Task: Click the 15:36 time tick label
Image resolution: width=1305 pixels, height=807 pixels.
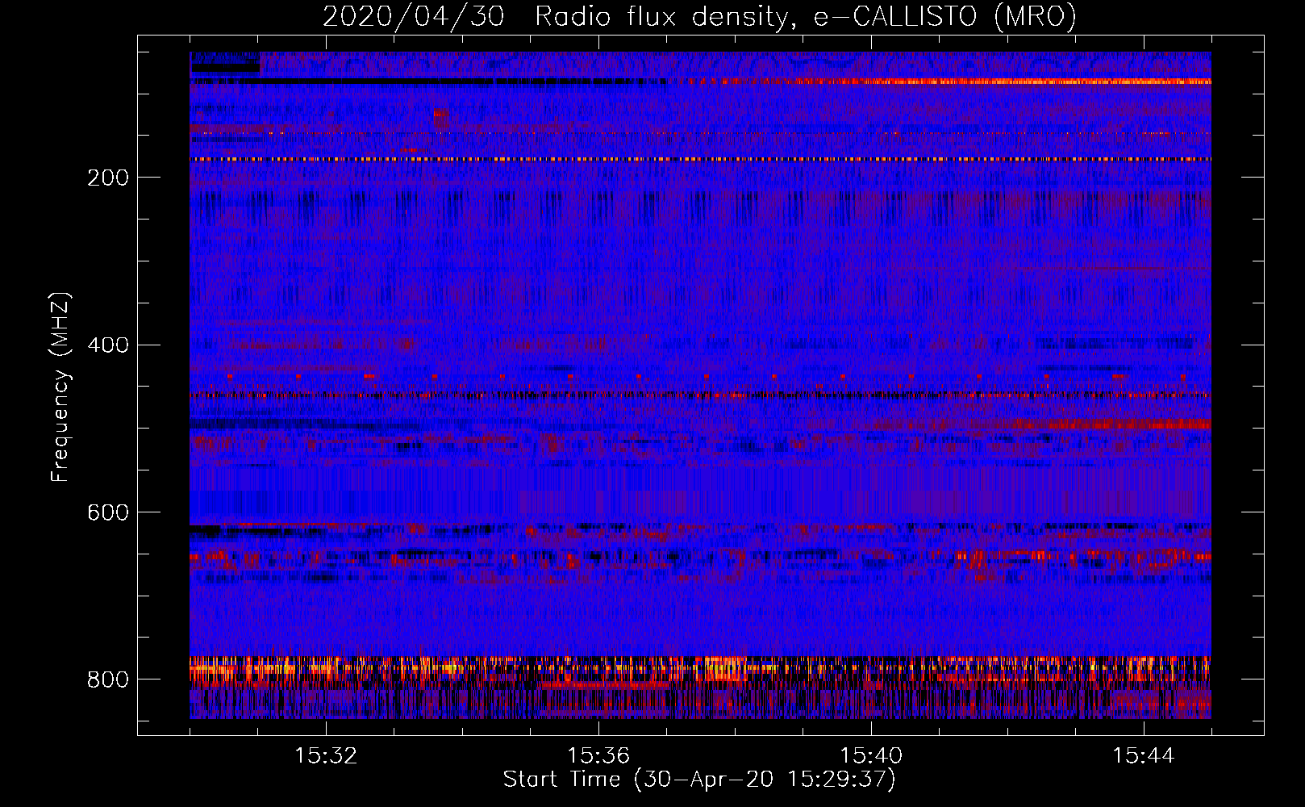Action: (598, 756)
